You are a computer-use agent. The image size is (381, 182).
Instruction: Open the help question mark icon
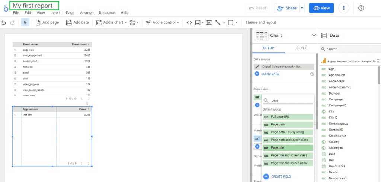coord(361,8)
